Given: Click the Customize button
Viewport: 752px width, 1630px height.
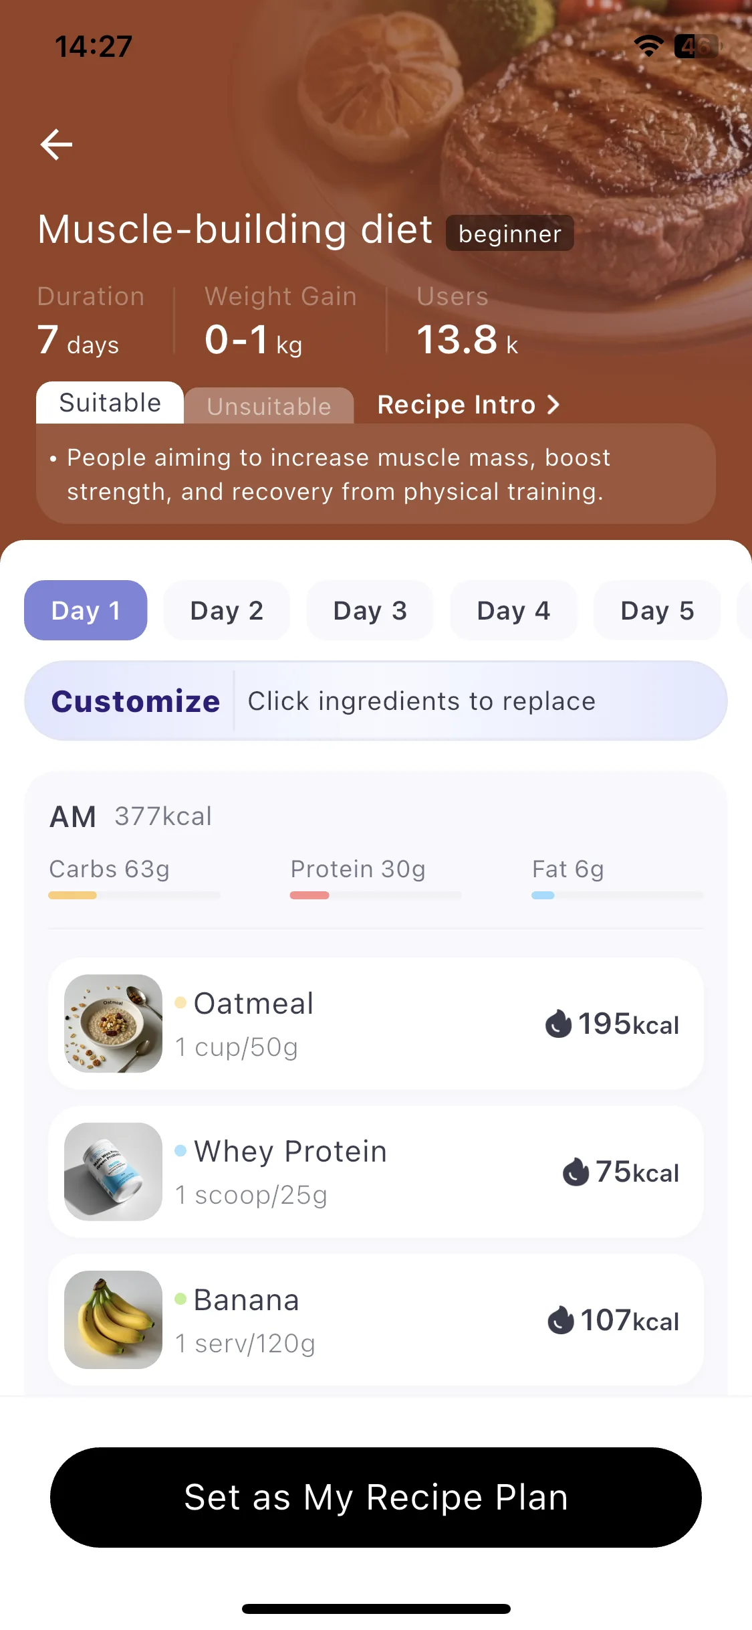Looking at the screenshot, I should (x=136, y=701).
